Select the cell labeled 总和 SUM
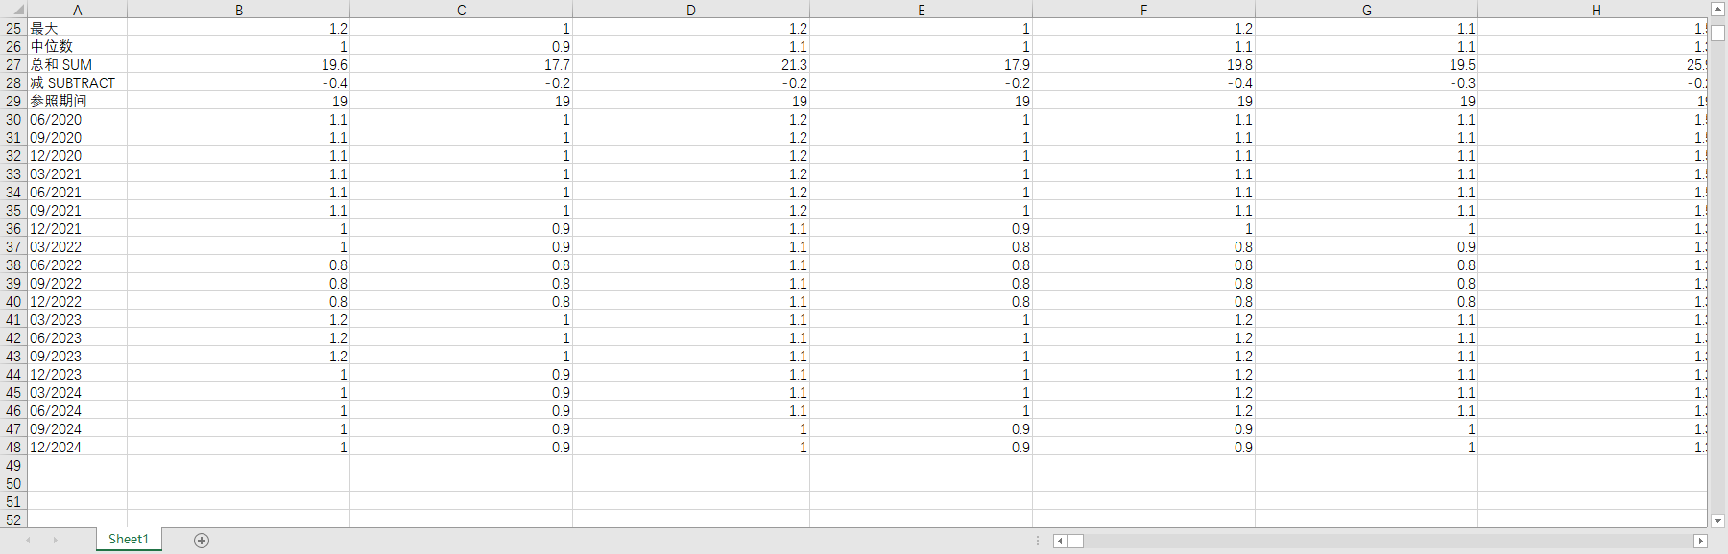 coord(78,65)
